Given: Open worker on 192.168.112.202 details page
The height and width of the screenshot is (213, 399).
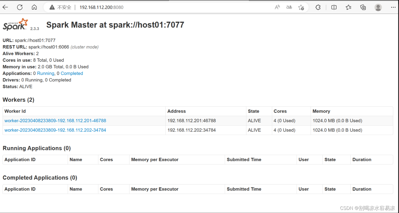Looking at the screenshot, I should tap(55, 130).
